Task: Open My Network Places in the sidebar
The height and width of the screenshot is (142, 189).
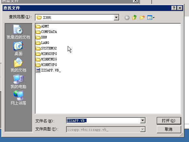Action: 19,98
